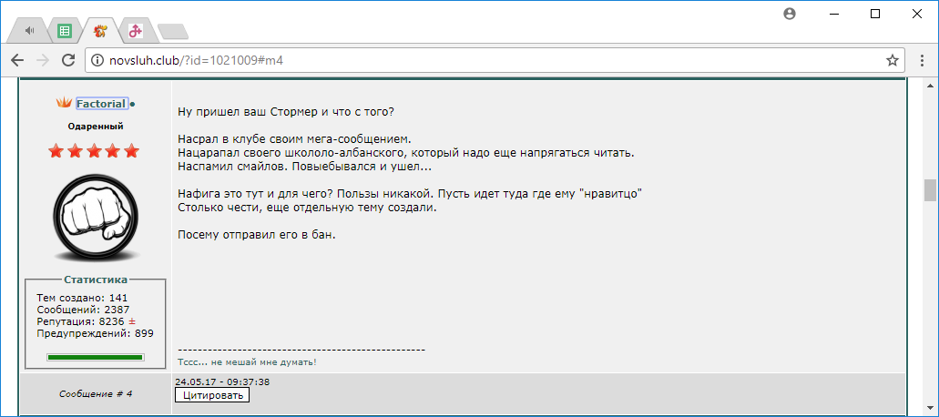The image size is (939, 417).
Task: Click the address bar URL field
Action: (x=492, y=60)
